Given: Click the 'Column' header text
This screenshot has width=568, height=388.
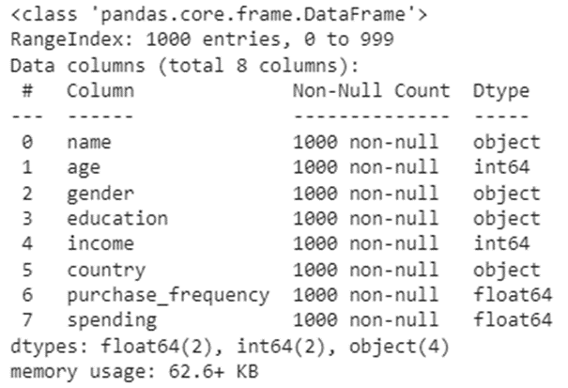Looking at the screenshot, I should pyautogui.click(x=100, y=91).
